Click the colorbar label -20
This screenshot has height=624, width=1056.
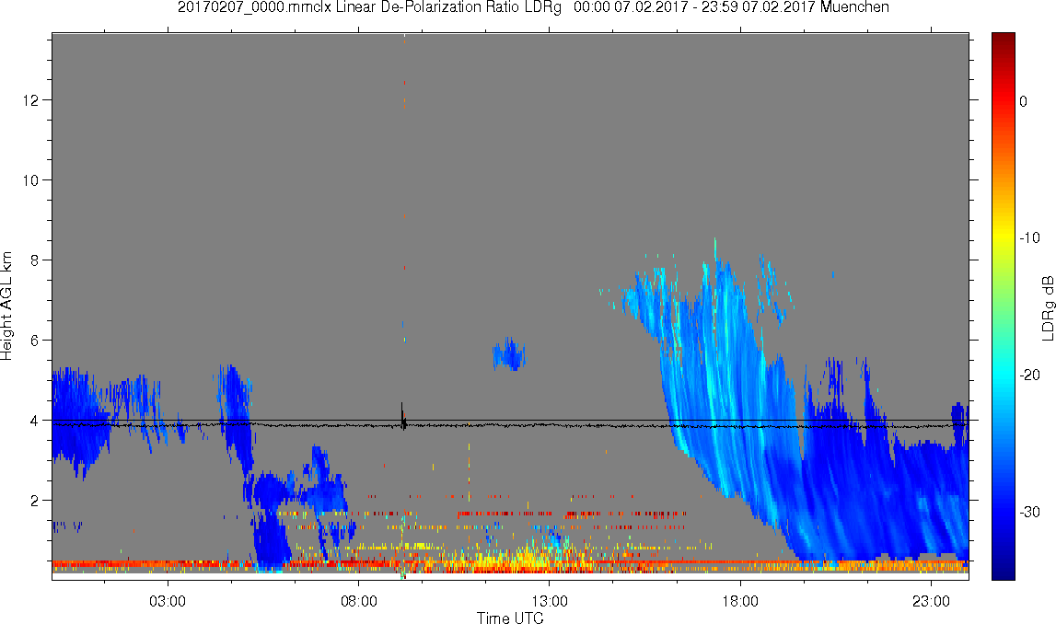click(1029, 375)
